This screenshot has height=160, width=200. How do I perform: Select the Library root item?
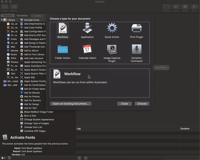click(x=11, y=20)
